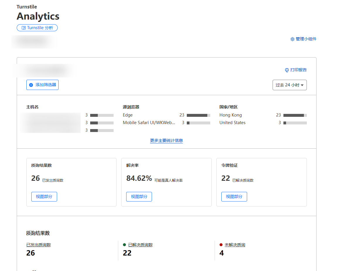
Task: Open 更多主要统计信息 link
Action: pyautogui.click(x=166, y=140)
